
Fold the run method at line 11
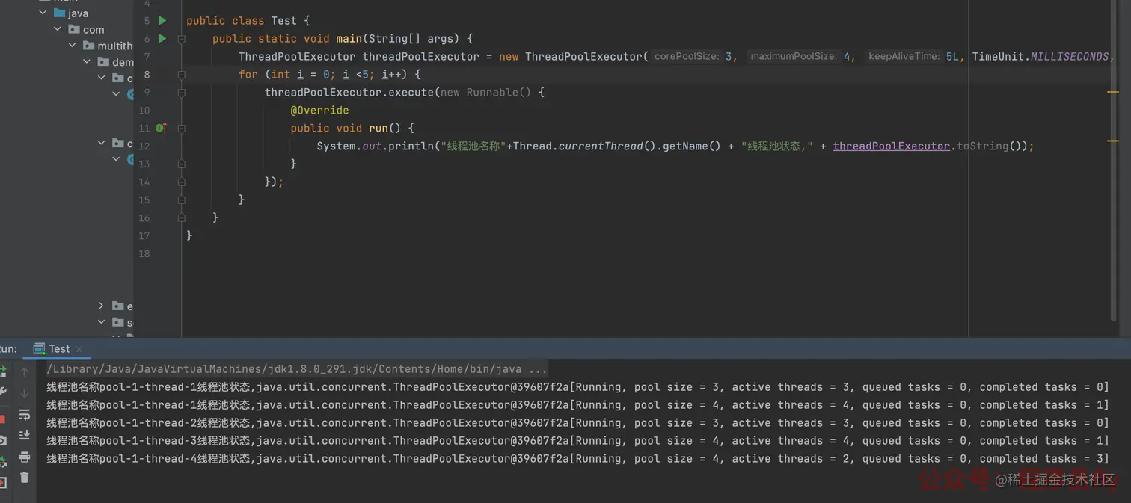click(x=181, y=129)
